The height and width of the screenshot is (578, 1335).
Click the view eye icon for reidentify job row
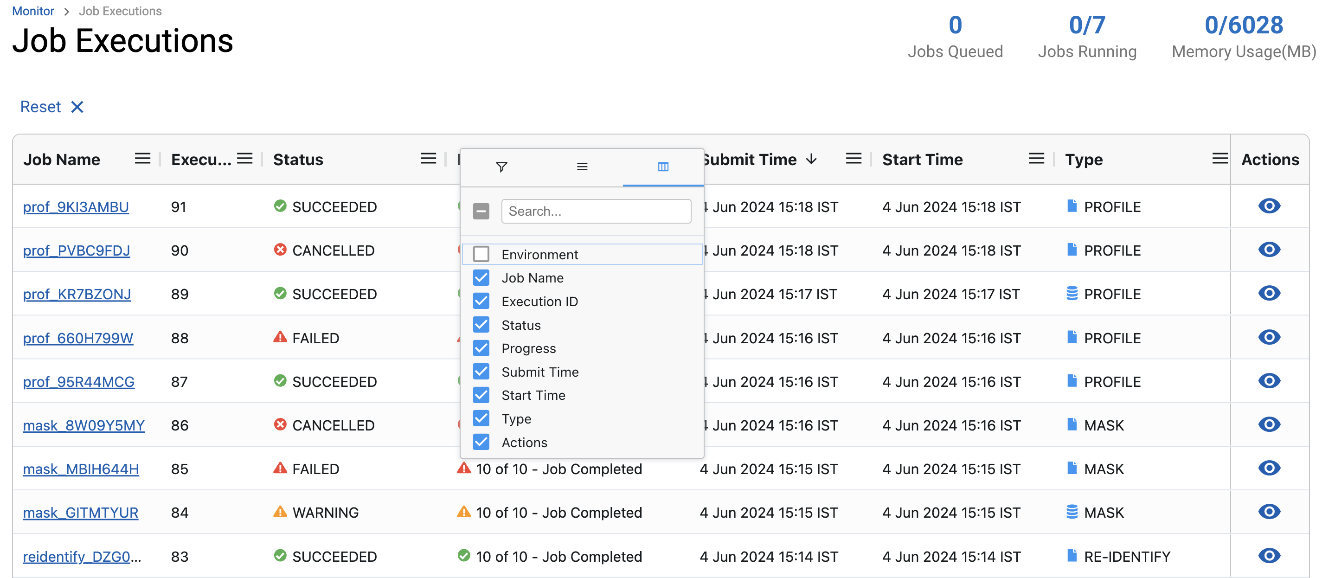[x=1269, y=556]
